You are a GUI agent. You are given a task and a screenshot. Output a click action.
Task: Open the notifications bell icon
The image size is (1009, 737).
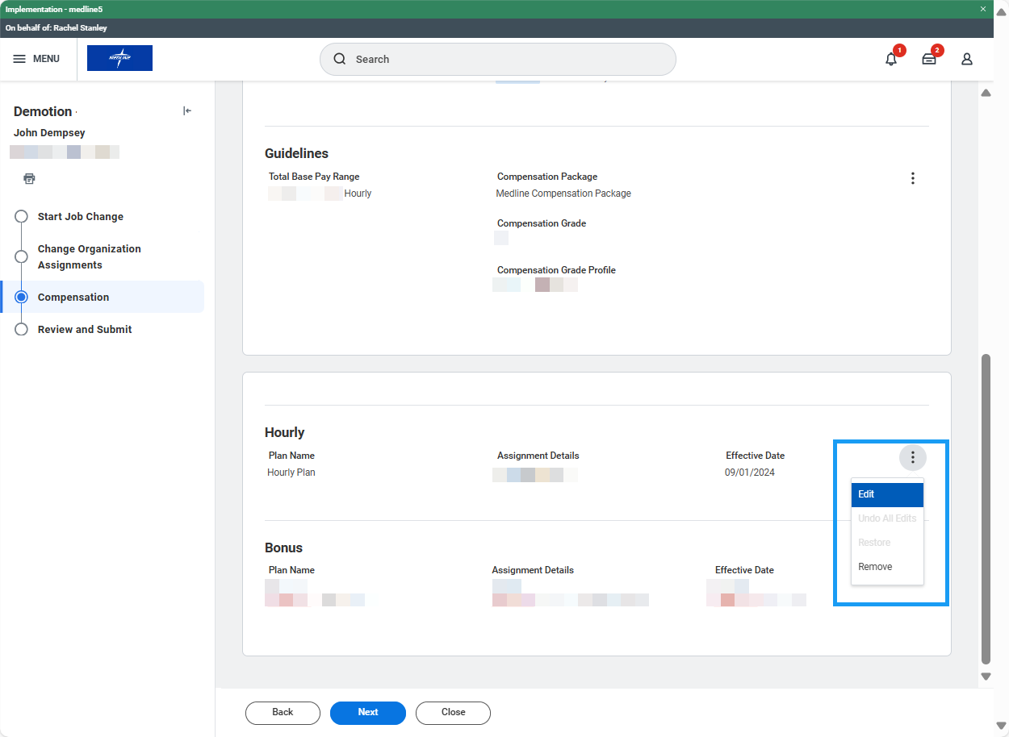pyautogui.click(x=891, y=59)
